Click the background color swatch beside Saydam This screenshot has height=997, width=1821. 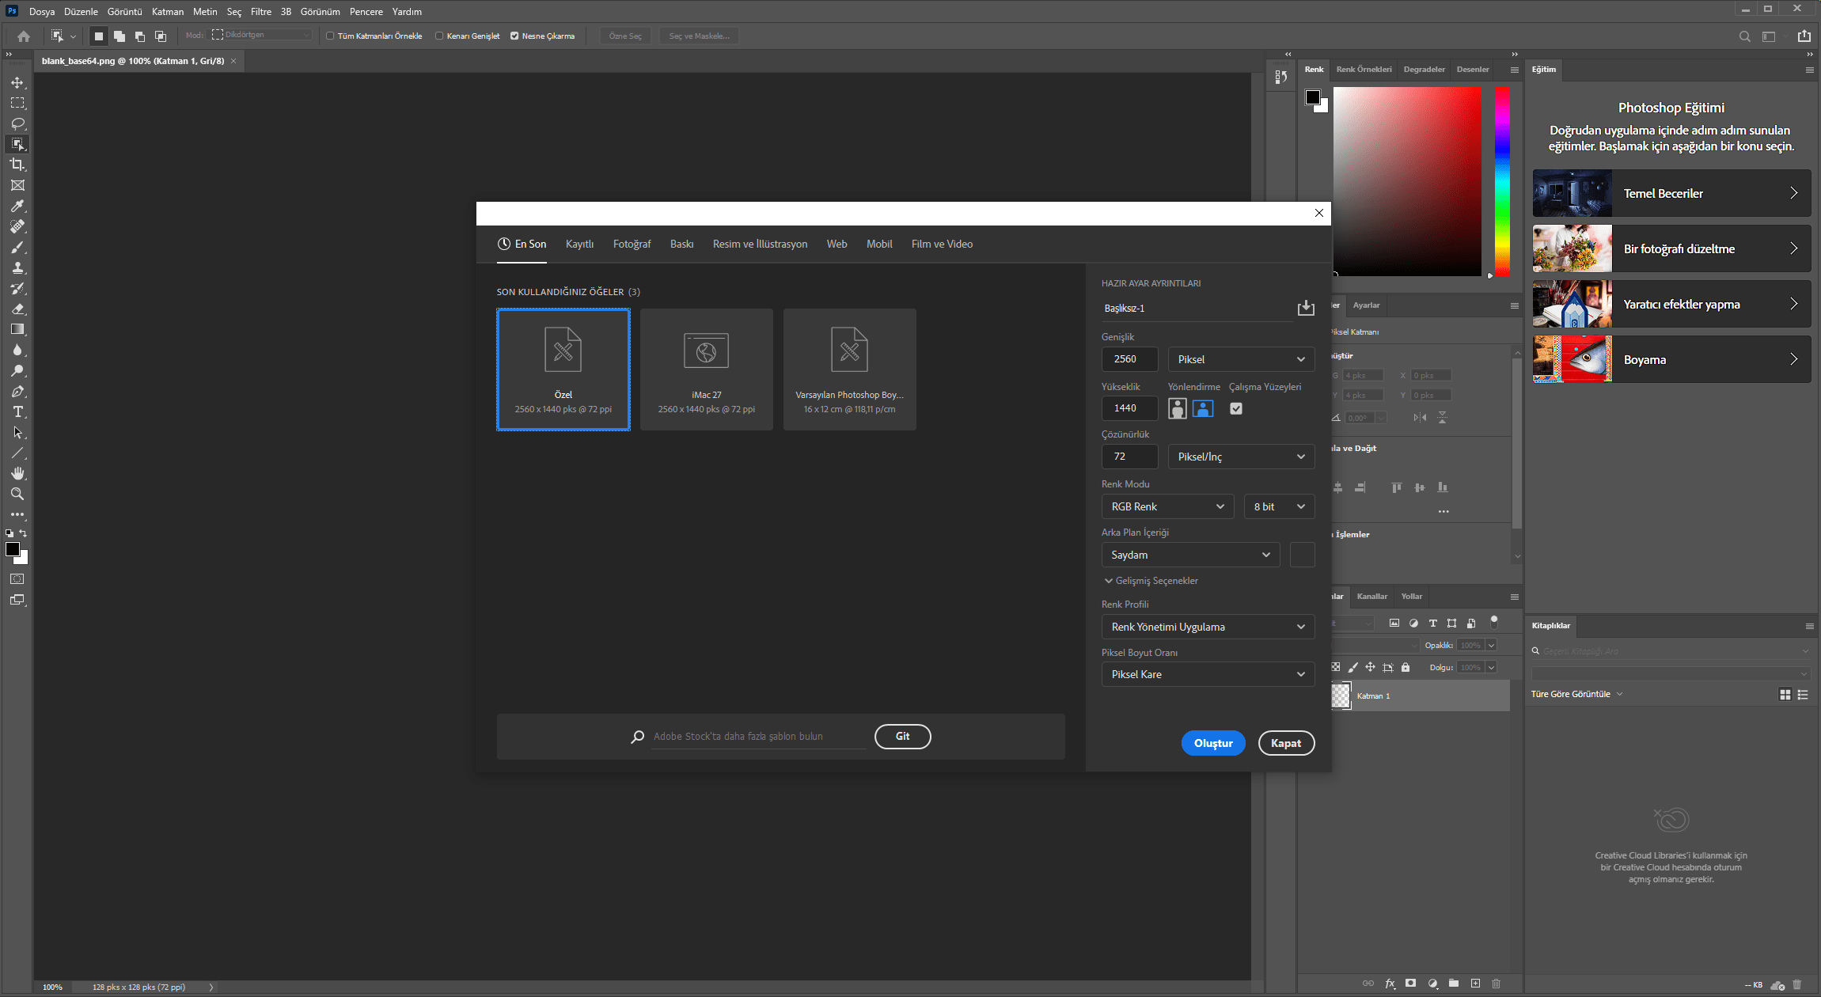[x=1303, y=555]
